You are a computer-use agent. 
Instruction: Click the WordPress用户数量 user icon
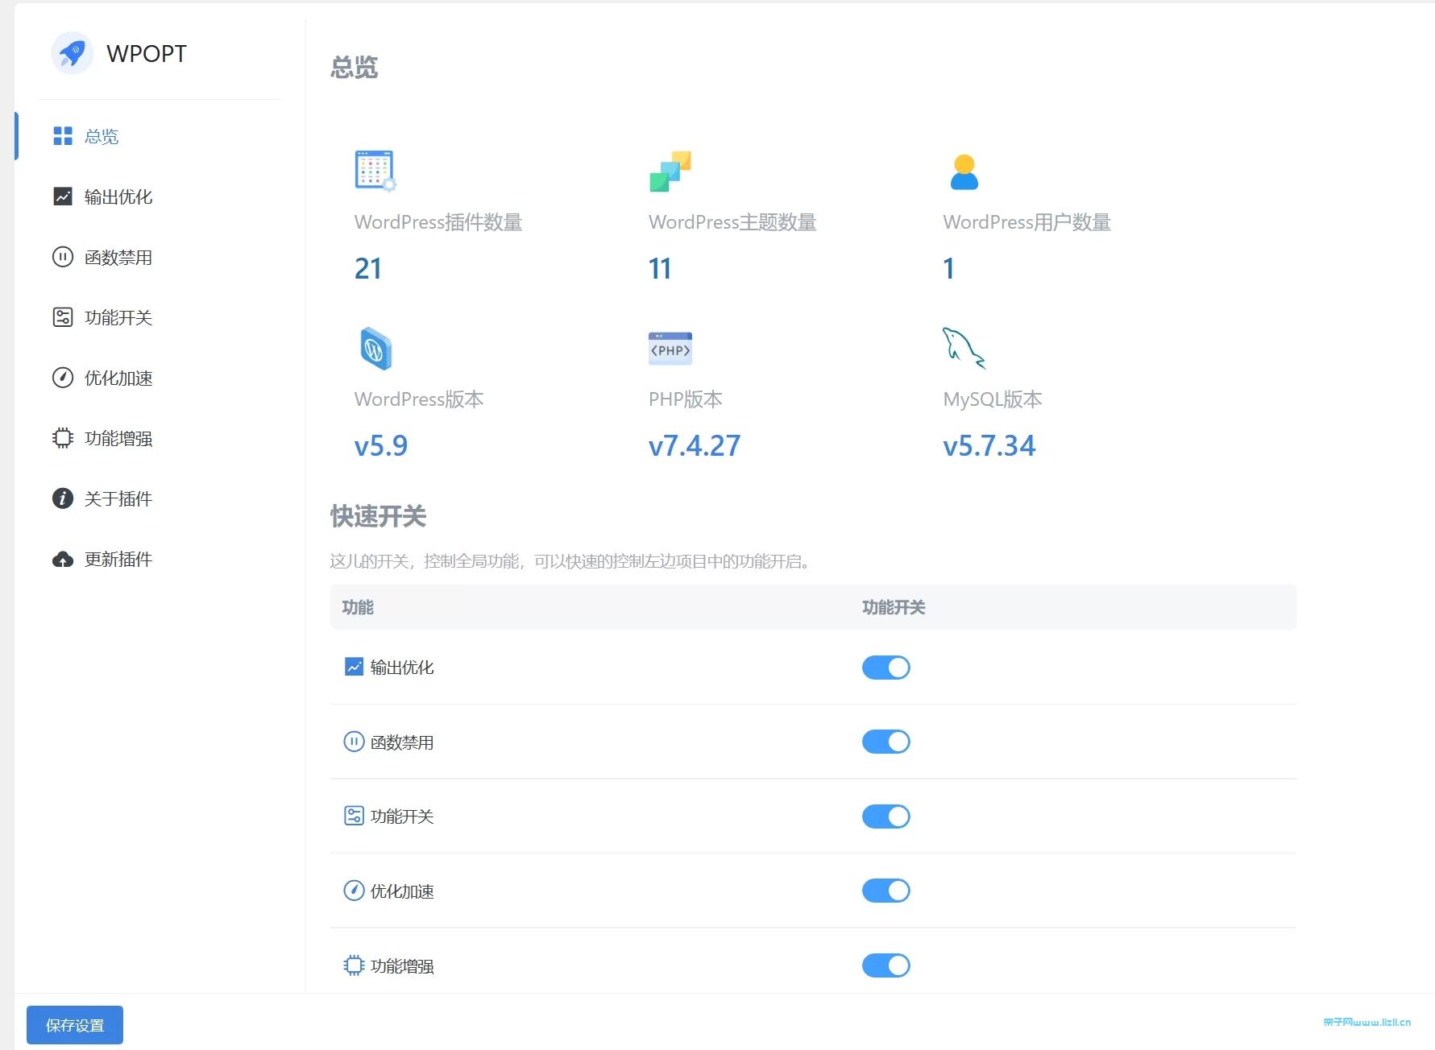(x=964, y=171)
